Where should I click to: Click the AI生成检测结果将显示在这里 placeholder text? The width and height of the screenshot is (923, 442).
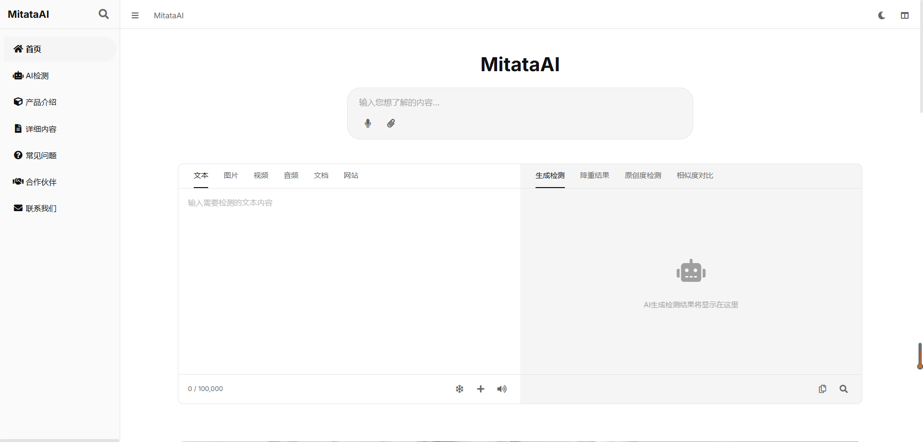(691, 305)
